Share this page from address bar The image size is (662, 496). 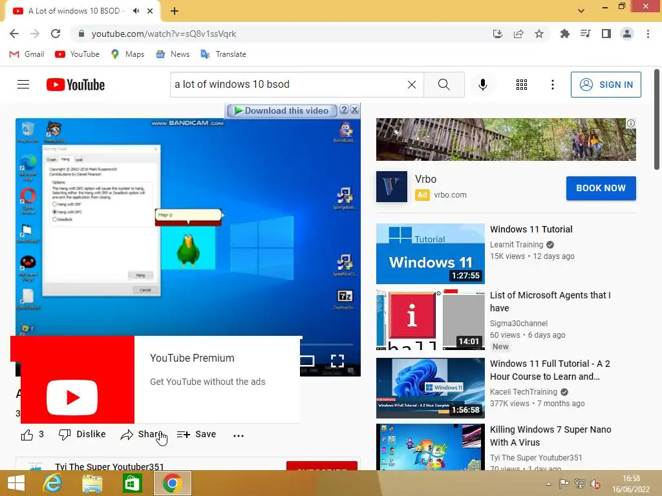click(518, 34)
